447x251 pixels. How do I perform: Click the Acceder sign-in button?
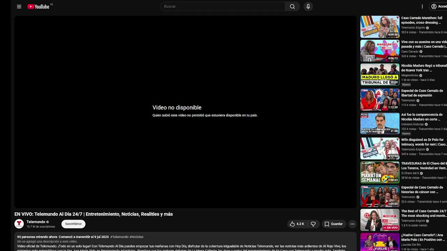439,6
